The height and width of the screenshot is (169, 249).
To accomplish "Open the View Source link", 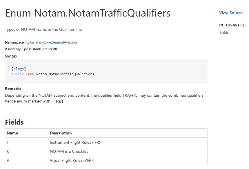I will tap(231, 13).
